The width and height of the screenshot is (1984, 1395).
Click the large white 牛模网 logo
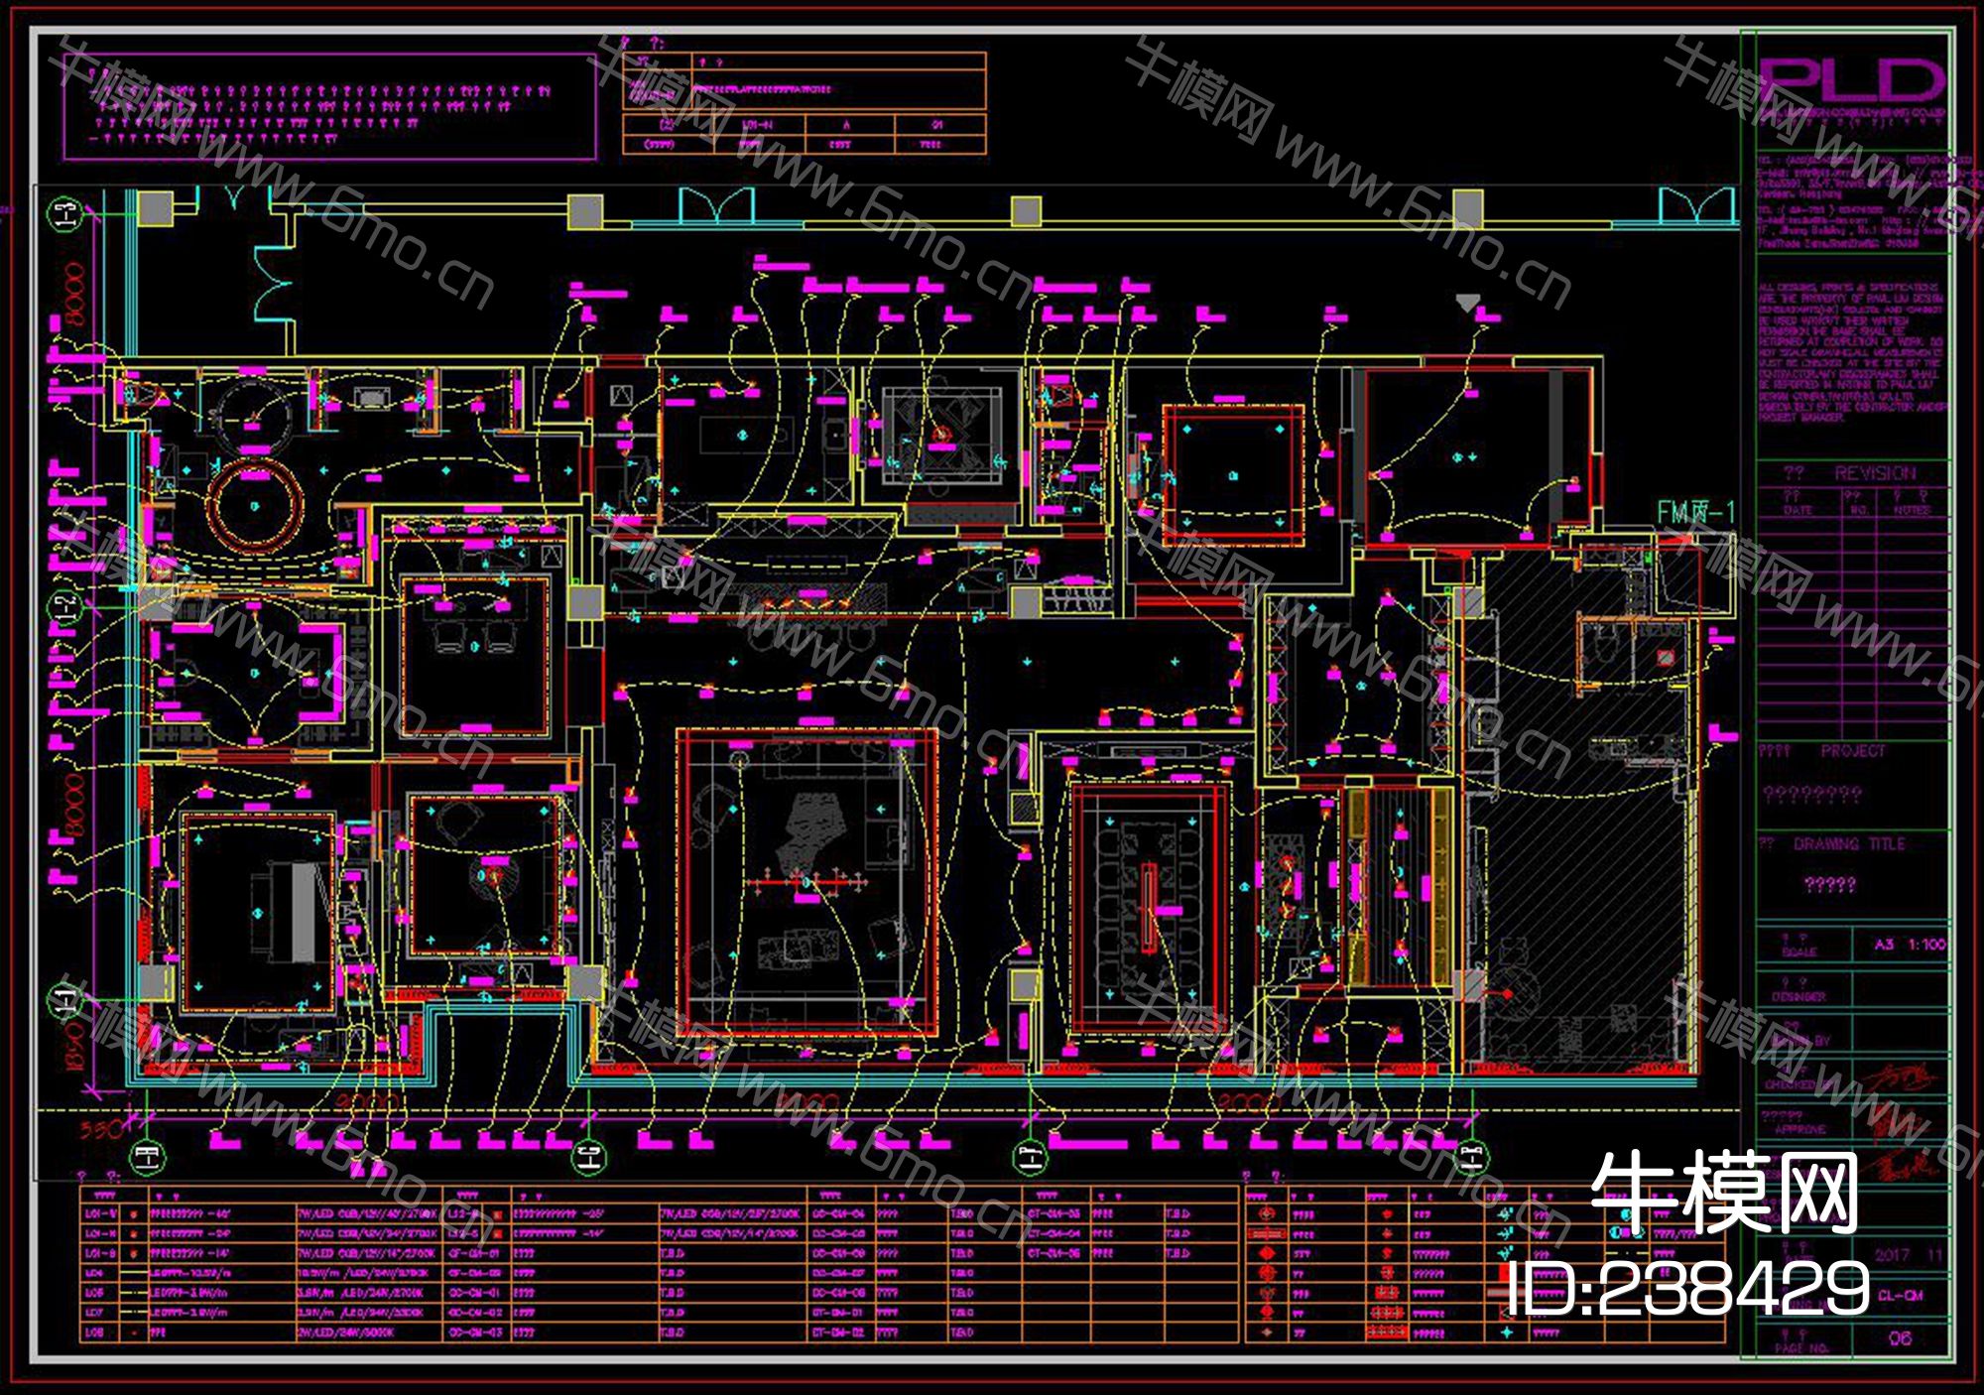[1724, 1195]
